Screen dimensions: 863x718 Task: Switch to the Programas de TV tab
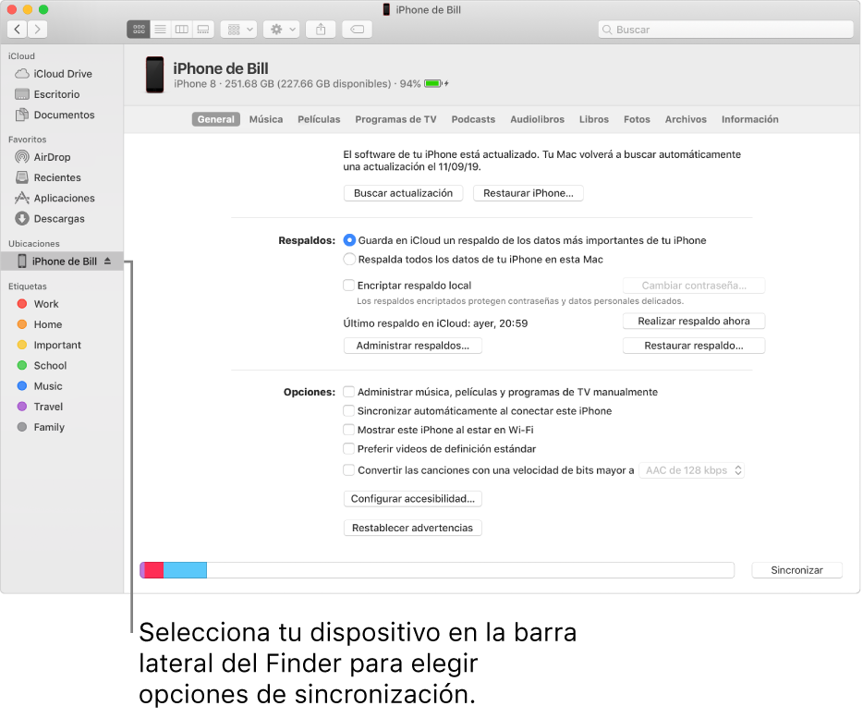pos(395,119)
